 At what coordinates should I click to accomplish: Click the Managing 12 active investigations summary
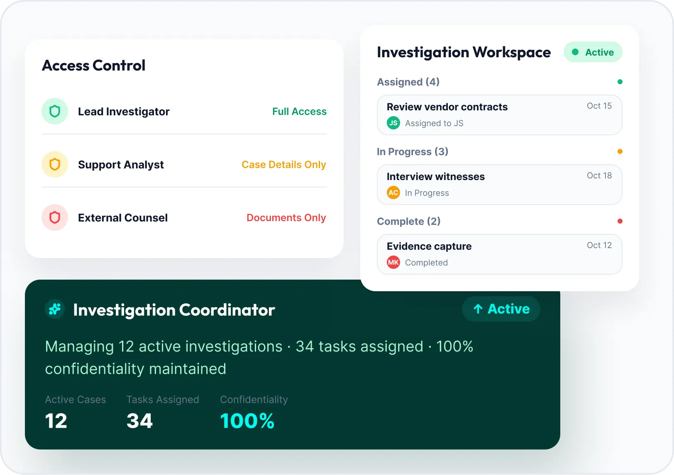pyautogui.click(x=259, y=358)
